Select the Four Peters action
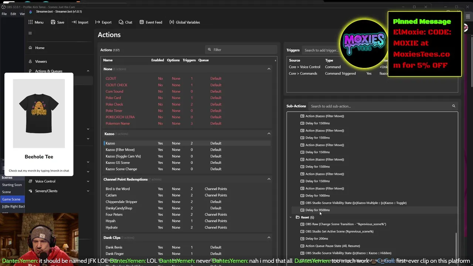Viewport: 473px width, 266px height. click(187, 215)
